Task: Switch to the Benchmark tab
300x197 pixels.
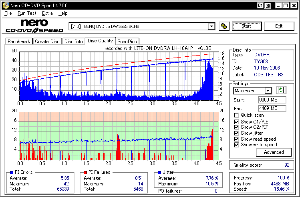Action: point(19,42)
